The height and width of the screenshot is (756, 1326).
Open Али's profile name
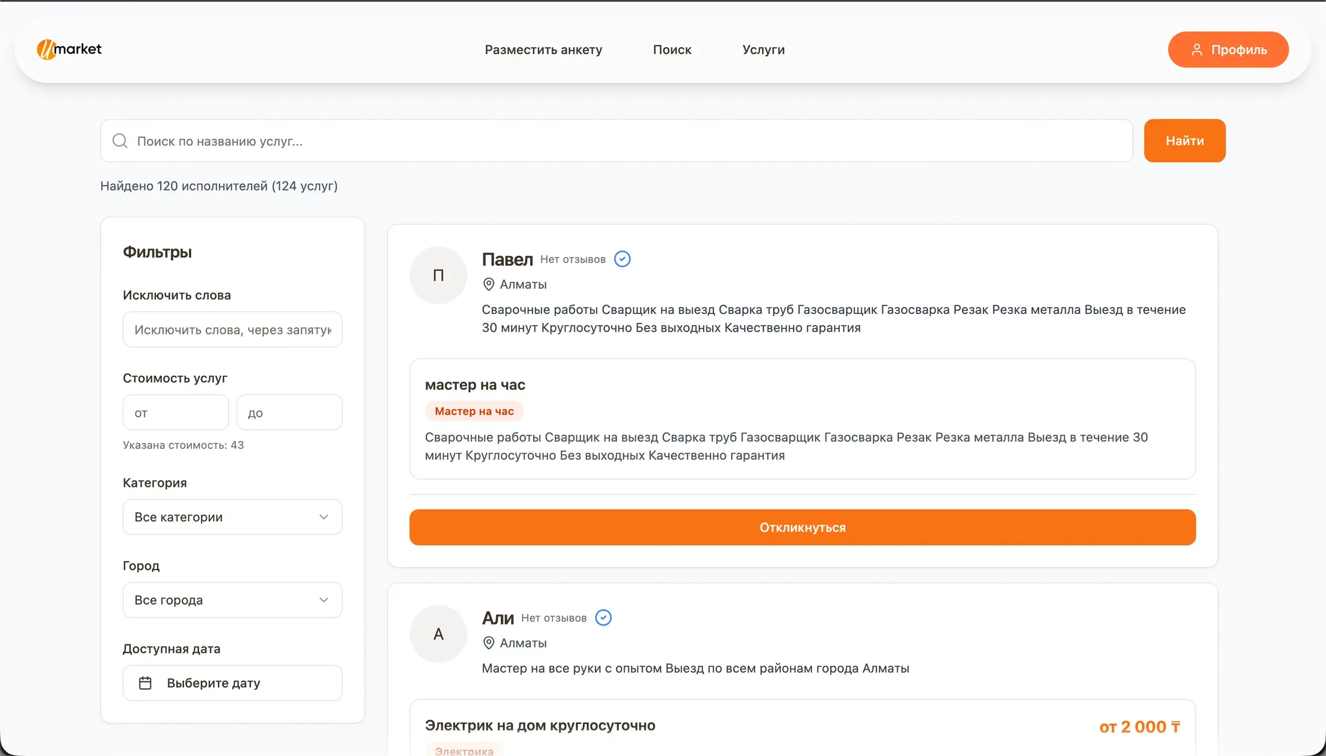coord(498,618)
